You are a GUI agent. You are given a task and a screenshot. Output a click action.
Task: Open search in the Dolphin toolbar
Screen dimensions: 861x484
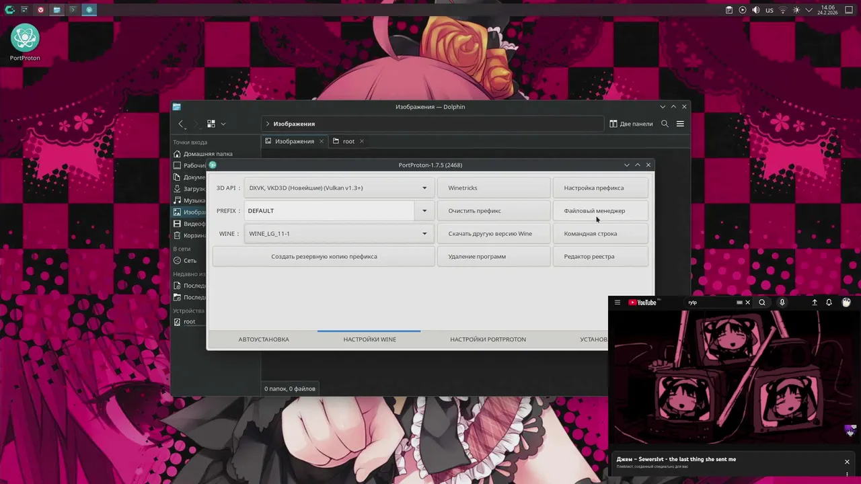tap(665, 124)
